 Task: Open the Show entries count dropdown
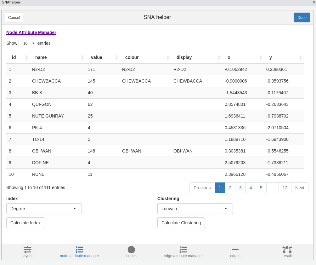[27, 43]
